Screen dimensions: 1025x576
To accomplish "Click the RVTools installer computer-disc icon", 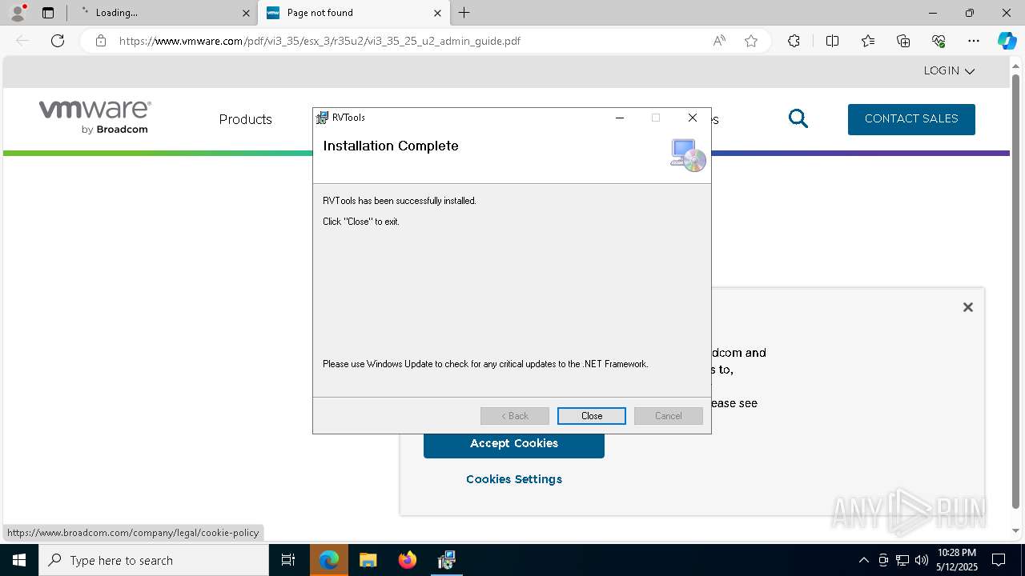I will coord(688,155).
